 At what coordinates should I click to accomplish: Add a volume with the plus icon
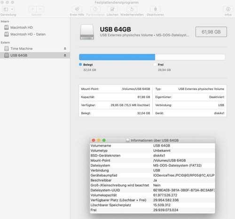pyautogui.click(x=32, y=9)
